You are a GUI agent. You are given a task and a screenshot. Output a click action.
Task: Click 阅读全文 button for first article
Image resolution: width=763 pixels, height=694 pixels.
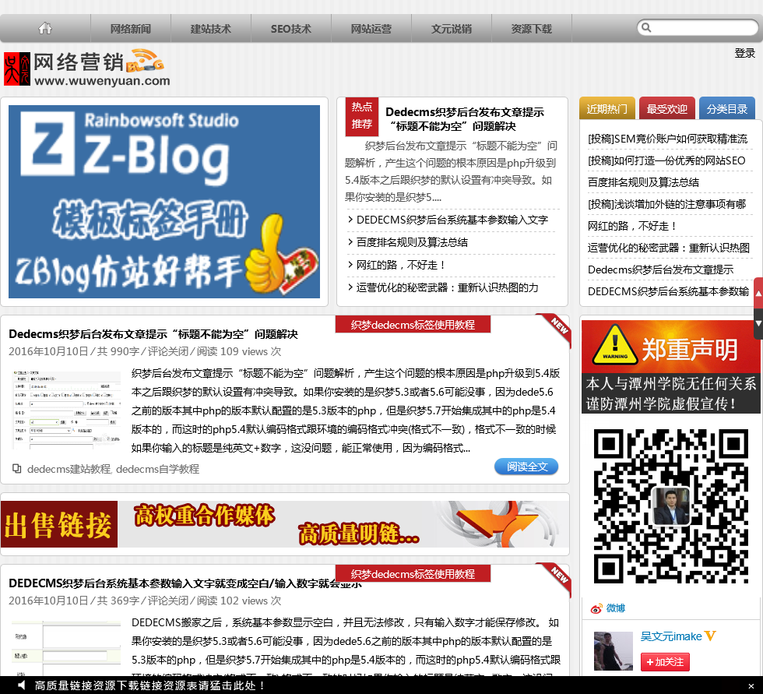coord(526,467)
